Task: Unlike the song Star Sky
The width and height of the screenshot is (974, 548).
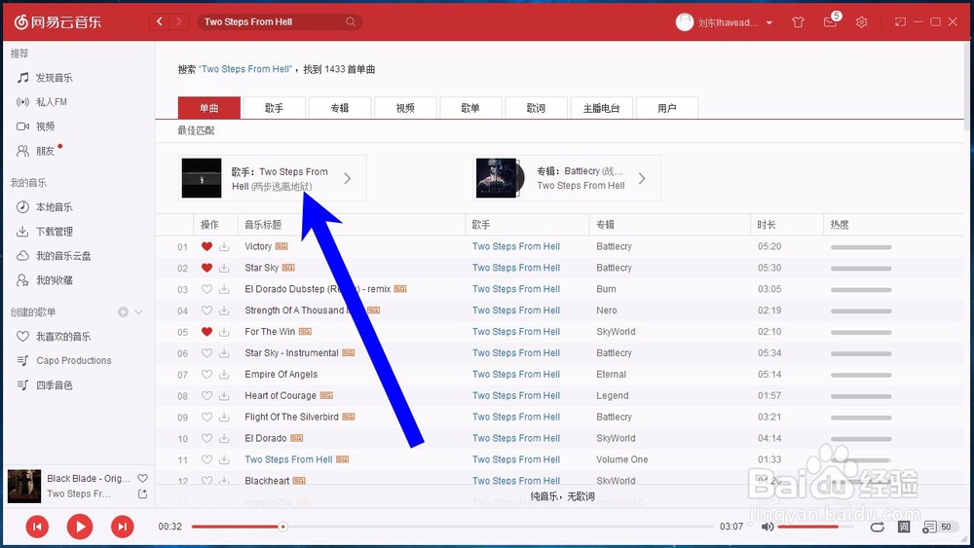Action: [x=206, y=268]
